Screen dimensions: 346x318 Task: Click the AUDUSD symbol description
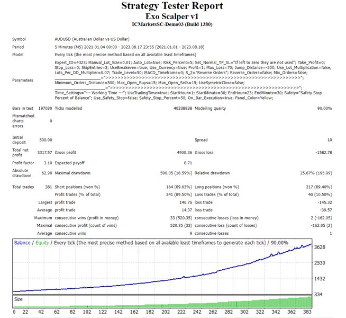pos(92,39)
